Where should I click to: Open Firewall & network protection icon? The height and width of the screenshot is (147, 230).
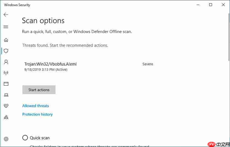[6, 73]
